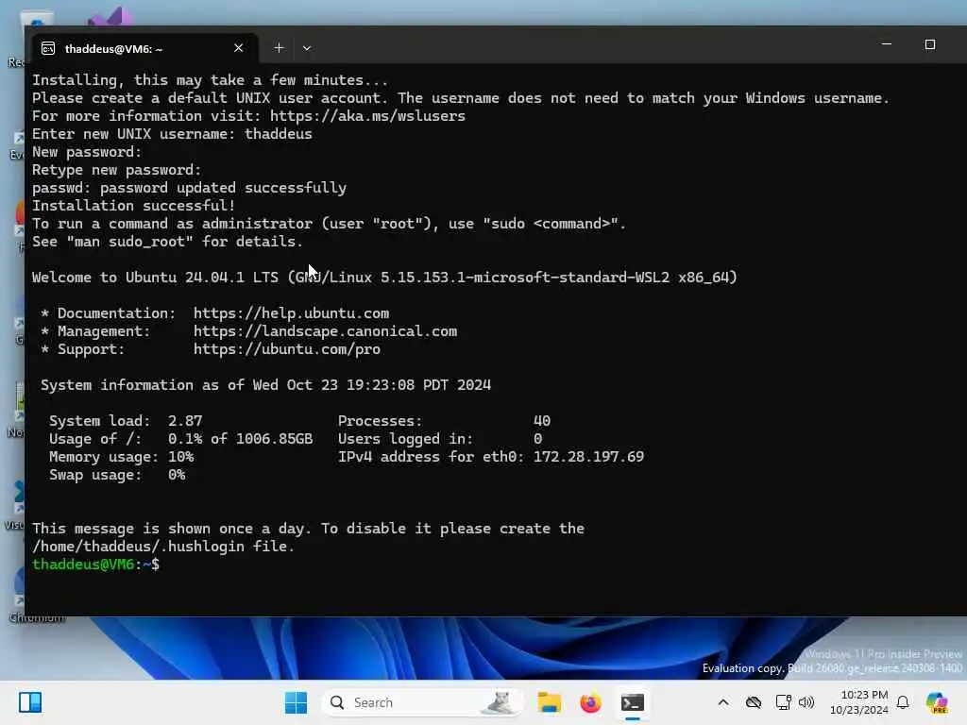Click the taskbar Search box
The width and height of the screenshot is (967, 725).
point(422,702)
